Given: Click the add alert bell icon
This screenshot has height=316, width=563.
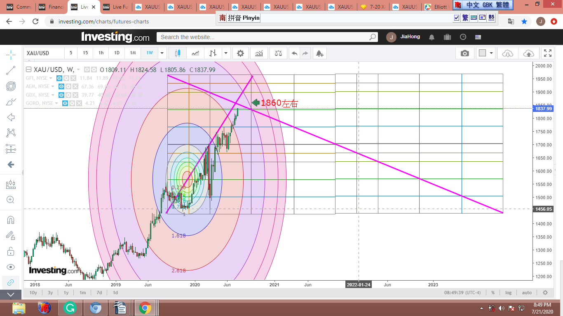Looking at the screenshot, I should [319, 53].
